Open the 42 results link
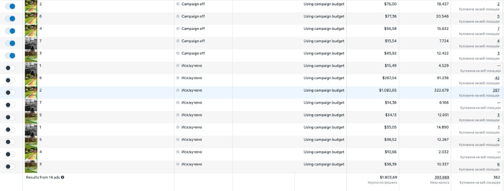The image size is (504, 191). click(497, 78)
